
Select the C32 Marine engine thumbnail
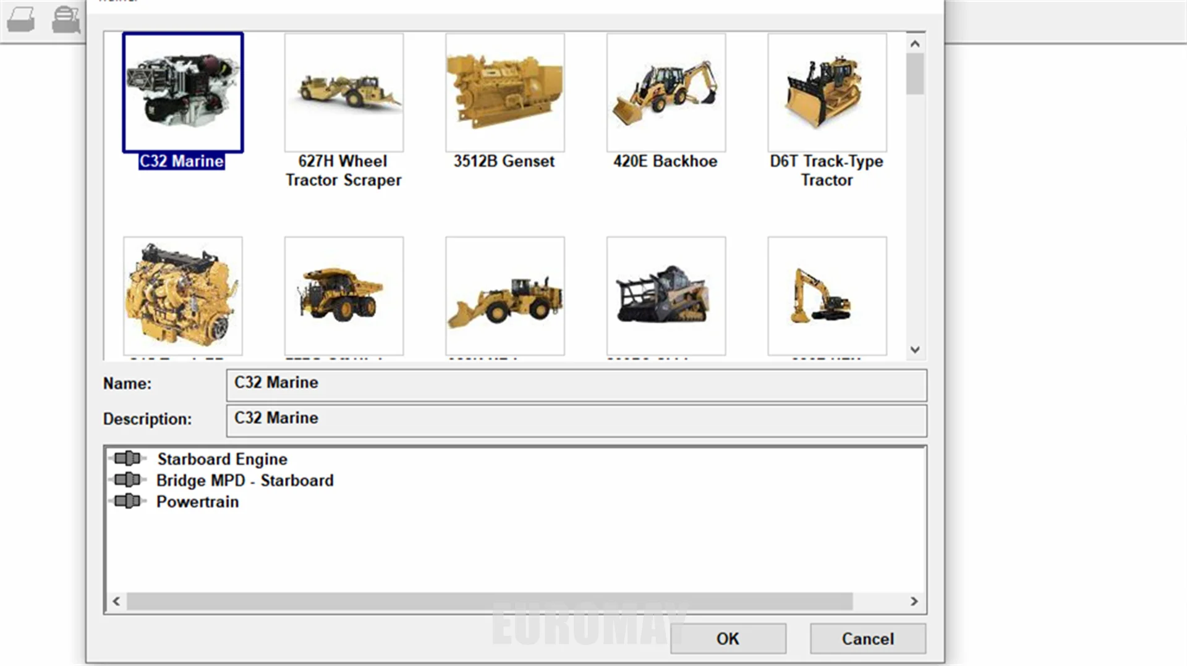(x=183, y=93)
